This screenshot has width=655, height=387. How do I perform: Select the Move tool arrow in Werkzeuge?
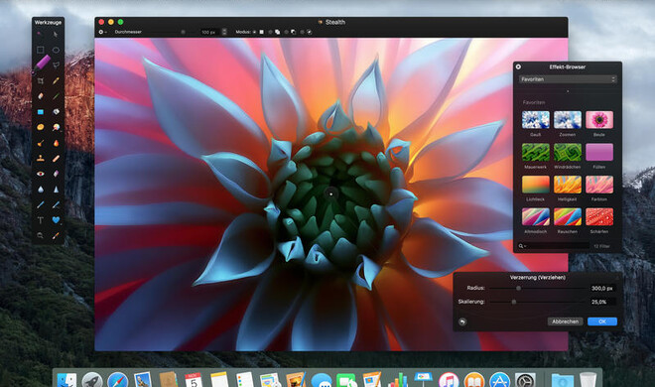[x=56, y=34]
